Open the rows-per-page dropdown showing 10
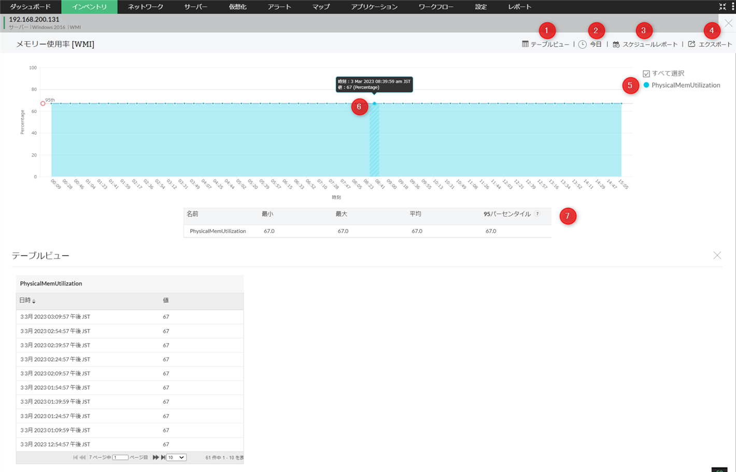This screenshot has height=472, width=736. pyautogui.click(x=176, y=457)
